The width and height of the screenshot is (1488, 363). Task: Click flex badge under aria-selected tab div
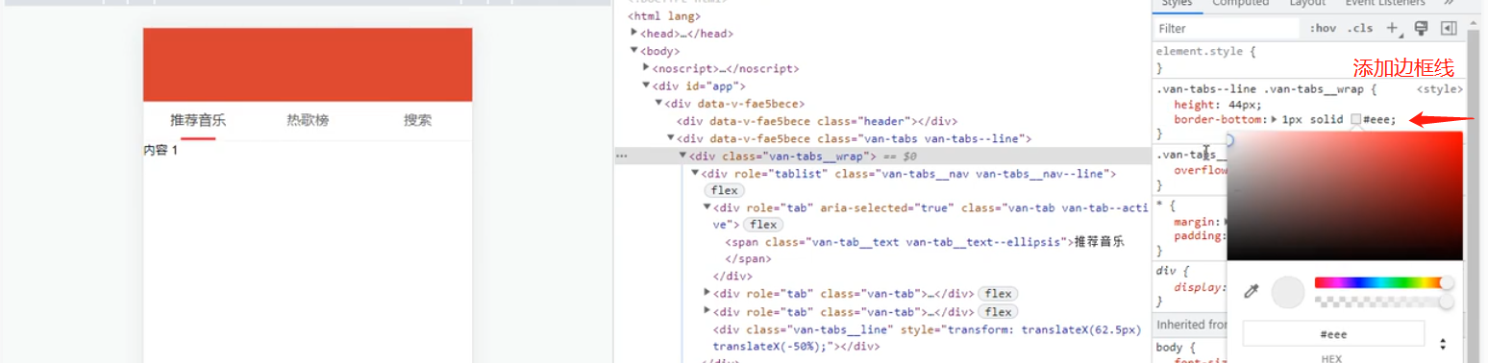coord(763,225)
